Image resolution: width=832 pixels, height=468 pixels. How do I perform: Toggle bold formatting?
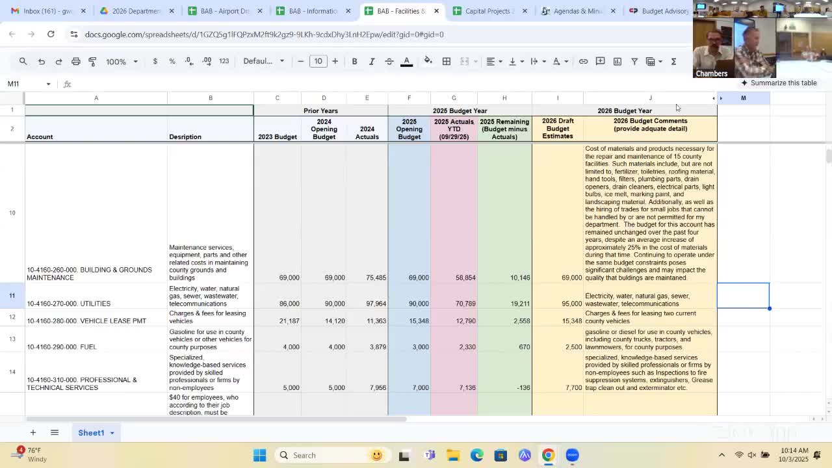click(x=354, y=61)
